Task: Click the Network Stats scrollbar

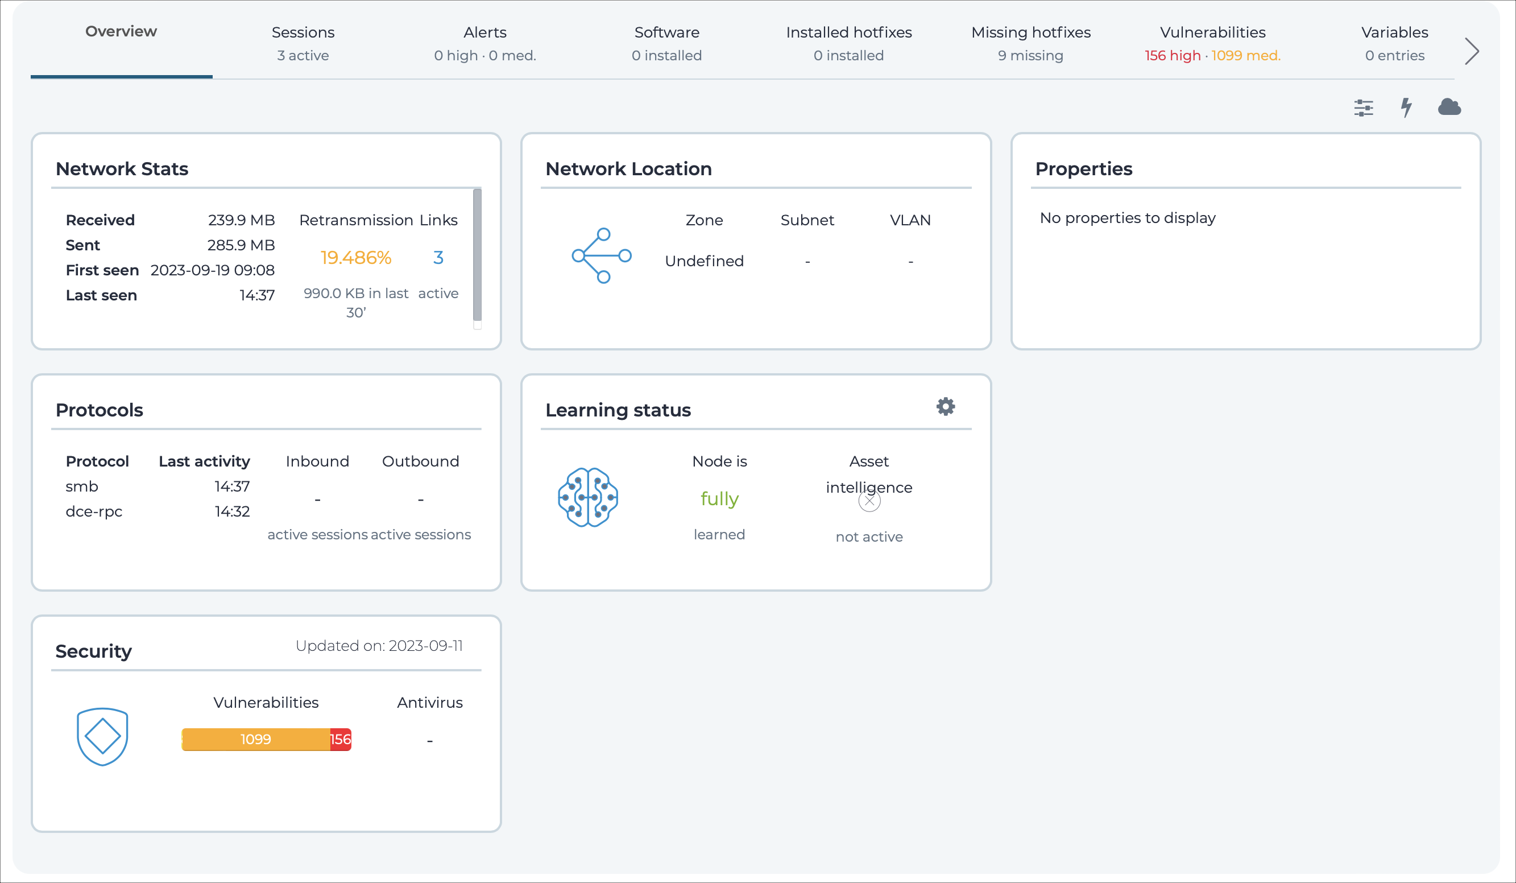Action: [x=477, y=255]
